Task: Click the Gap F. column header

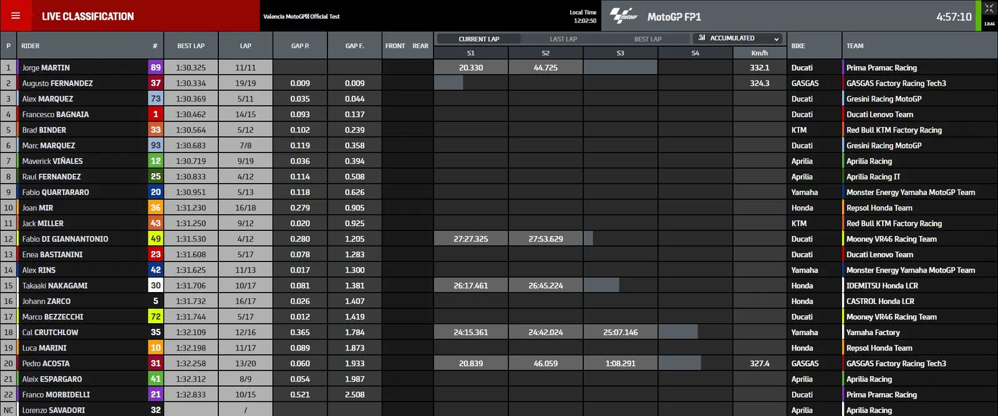Action: click(x=355, y=45)
